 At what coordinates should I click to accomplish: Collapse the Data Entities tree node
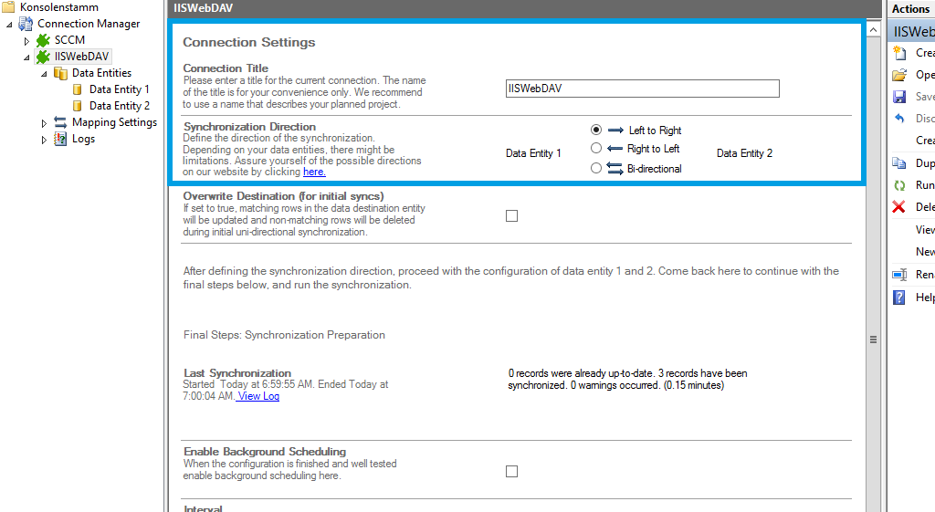[44, 74]
